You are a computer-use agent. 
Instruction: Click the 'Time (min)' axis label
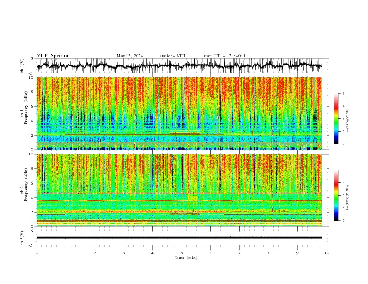coord(186,258)
